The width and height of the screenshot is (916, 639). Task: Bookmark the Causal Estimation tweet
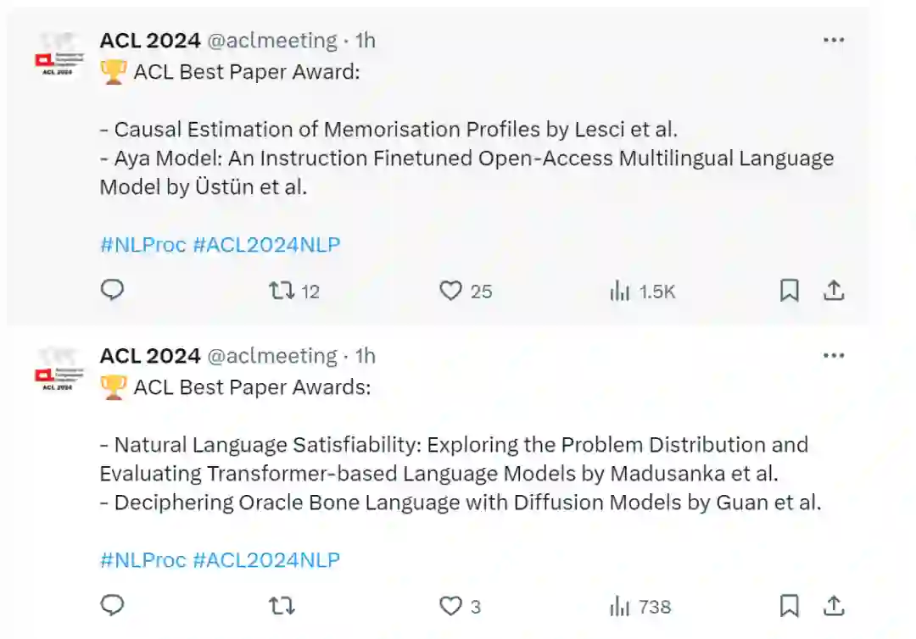click(790, 291)
